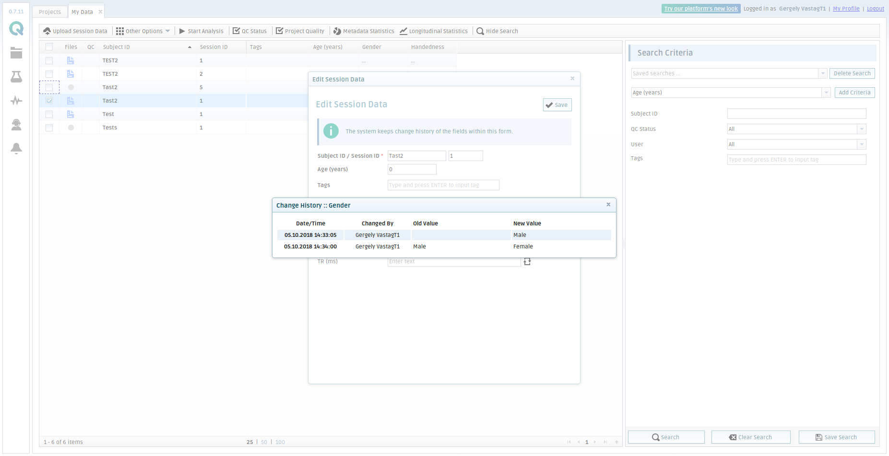Open the pulse activity icon in sidebar
The width and height of the screenshot is (889, 456).
[x=16, y=101]
